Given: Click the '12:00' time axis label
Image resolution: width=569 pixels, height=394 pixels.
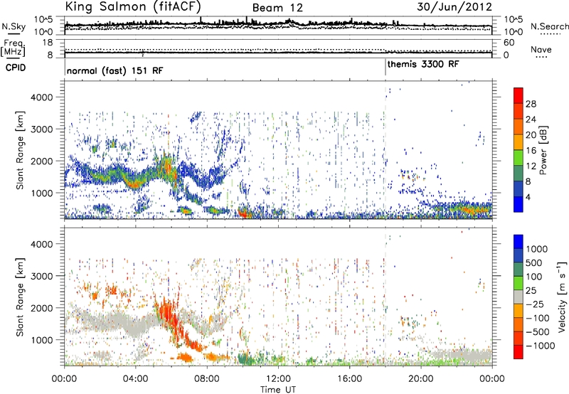Looking at the screenshot, I should pyautogui.click(x=278, y=379).
